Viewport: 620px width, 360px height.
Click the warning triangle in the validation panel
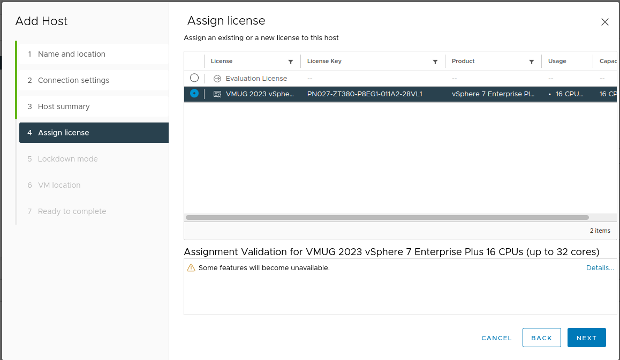click(x=191, y=267)
